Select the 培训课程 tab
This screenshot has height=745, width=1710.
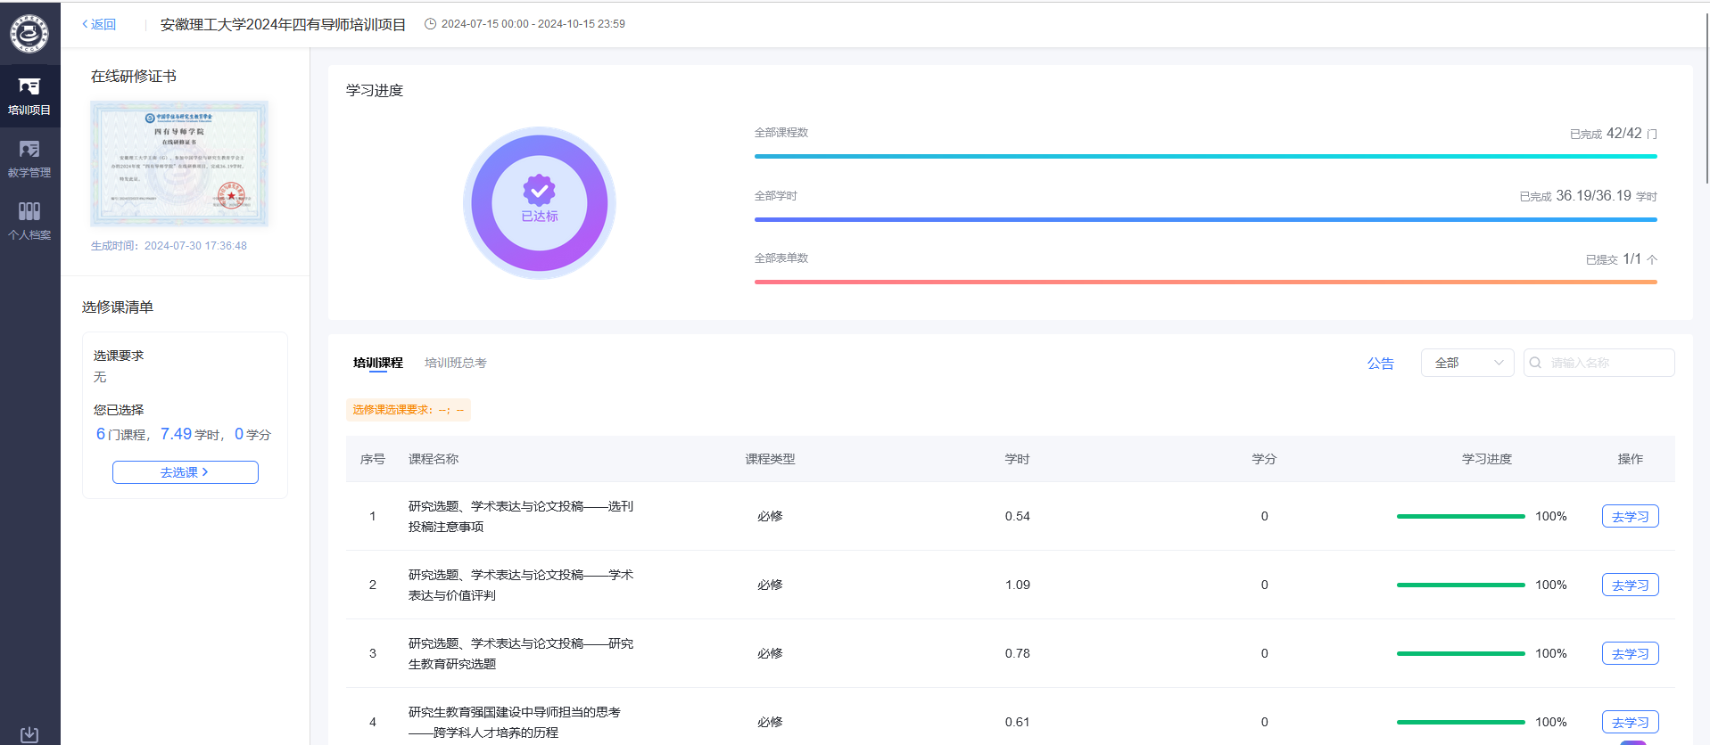click(x=377, y=363)
